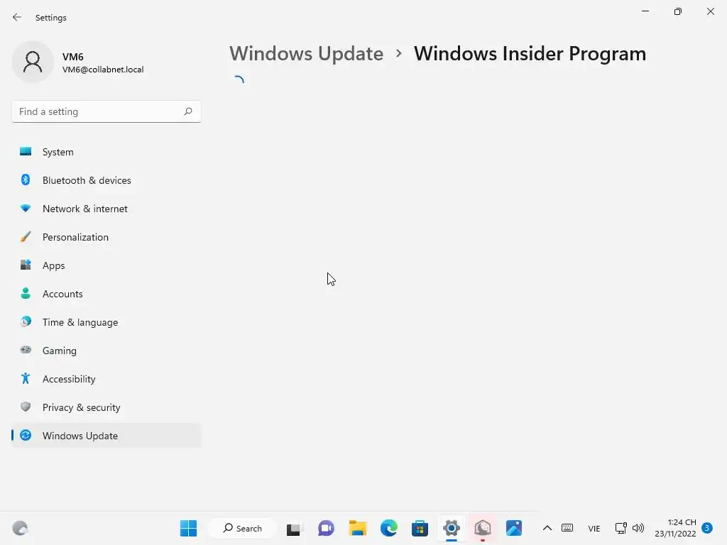Go back using the Settings back arrow

(17, 17)
